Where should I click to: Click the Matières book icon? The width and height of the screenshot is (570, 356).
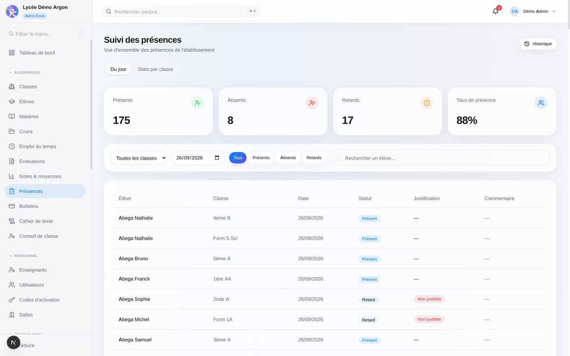12,116
